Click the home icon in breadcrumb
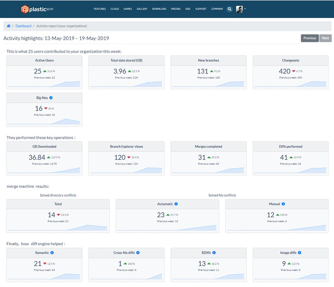 (8, 26)
